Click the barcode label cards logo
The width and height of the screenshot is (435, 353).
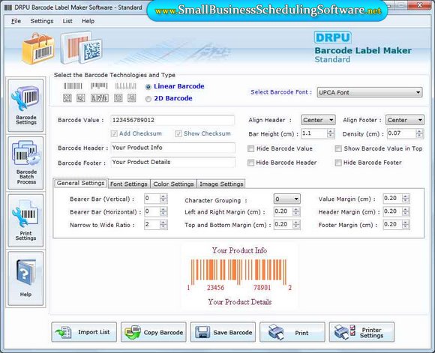point(82,47)
